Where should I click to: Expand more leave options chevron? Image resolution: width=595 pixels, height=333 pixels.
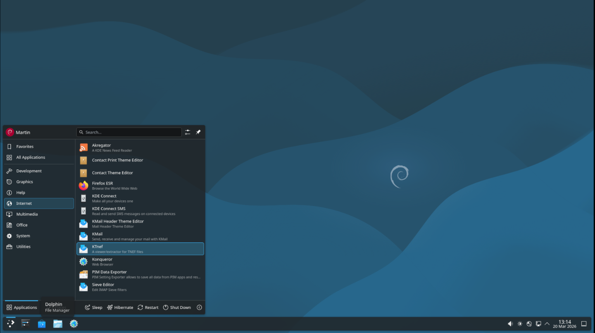click(x=200, y=307)
